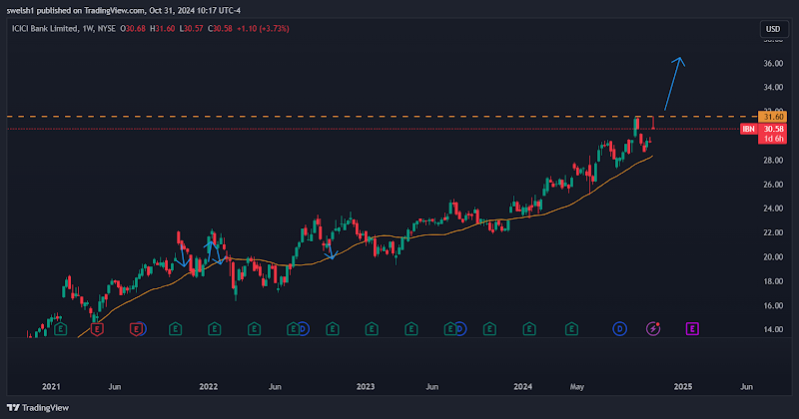The width and height of the screenshot is (799, 419).
Task: Click the orange 31.60 price label on the axis
Action: click(x=773, y=117)
